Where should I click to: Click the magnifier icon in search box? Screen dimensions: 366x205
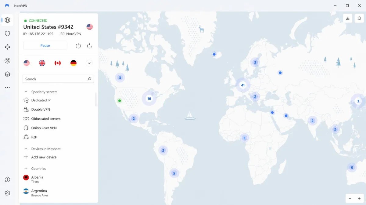coord(89,79)
